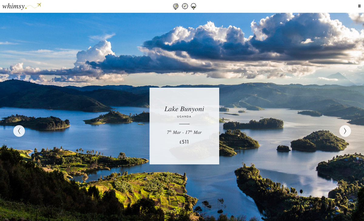Advance to next destination slide
The image size is (364, 221).
point(345,131)
